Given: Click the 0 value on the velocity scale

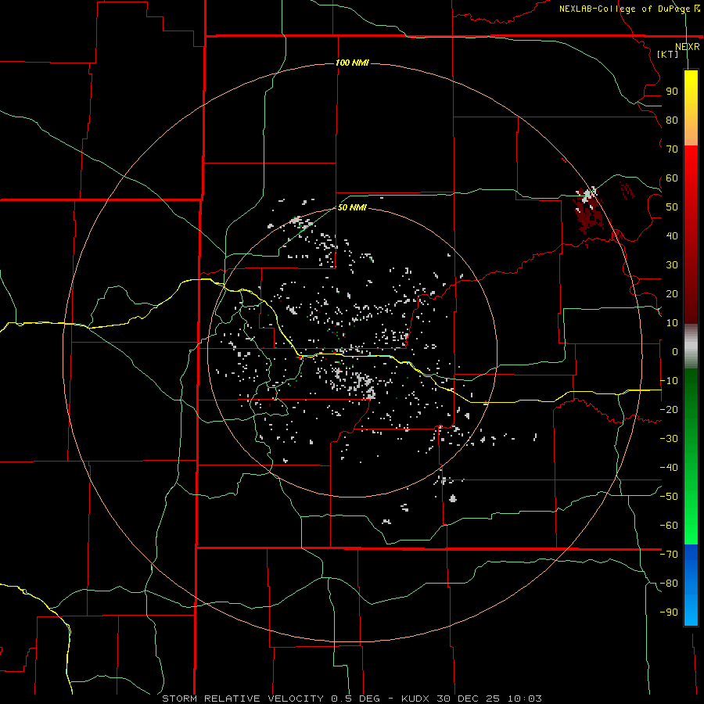Looking at the screenshot, I should 675,352.
